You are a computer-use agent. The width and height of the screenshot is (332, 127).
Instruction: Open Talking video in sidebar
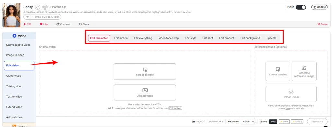coord(14,86)
